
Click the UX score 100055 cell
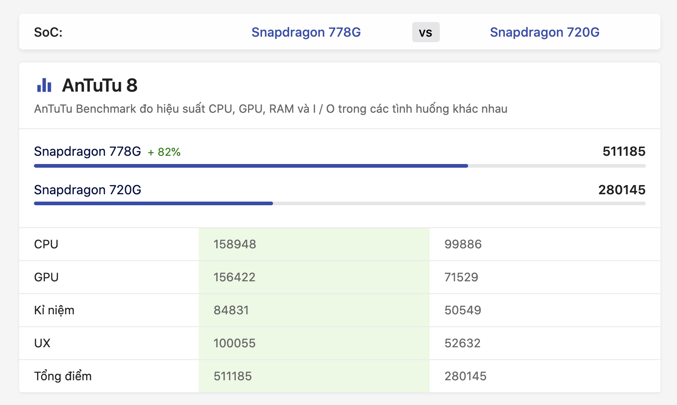(x=235, y=343)
